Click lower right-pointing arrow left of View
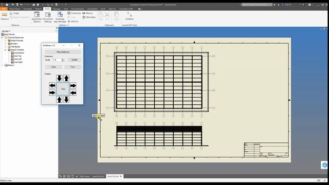 tap(52, 92)
